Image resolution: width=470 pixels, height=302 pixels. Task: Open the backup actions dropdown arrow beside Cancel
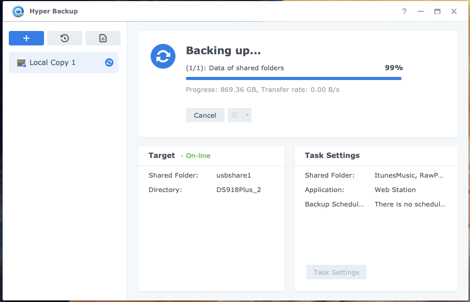click(246, 115)
